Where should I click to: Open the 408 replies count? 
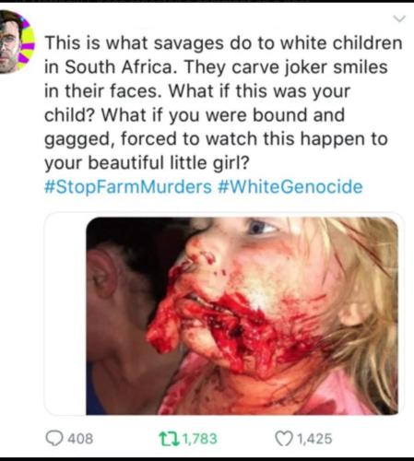click(x=80, y=438)
